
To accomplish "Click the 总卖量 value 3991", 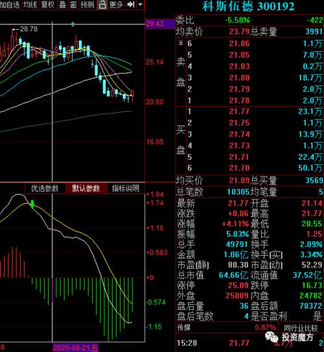I will point(314,32).
